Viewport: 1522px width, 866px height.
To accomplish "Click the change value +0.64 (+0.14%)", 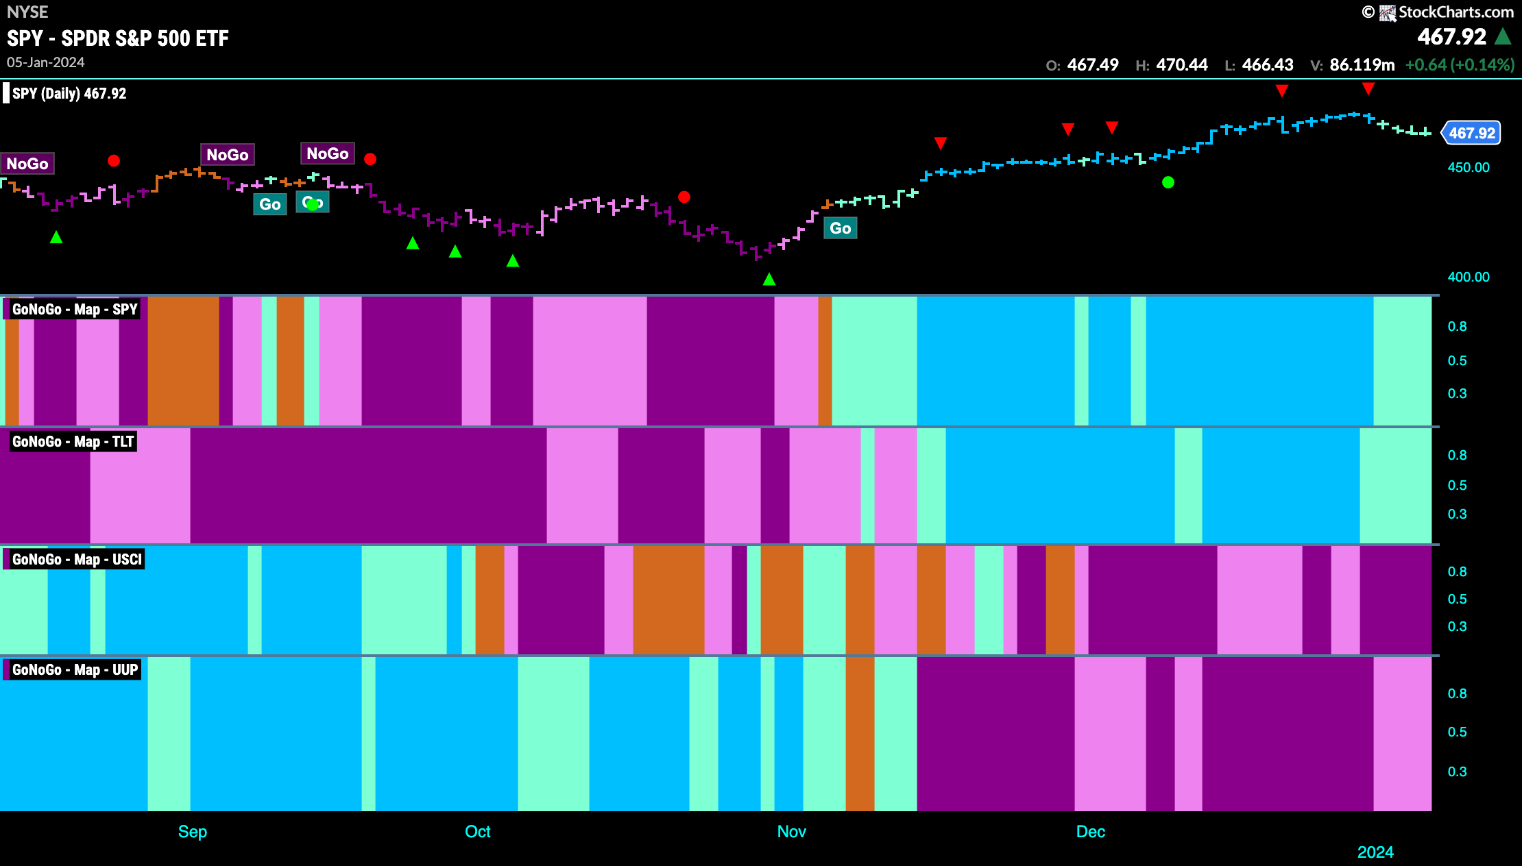I will 1460,65.
